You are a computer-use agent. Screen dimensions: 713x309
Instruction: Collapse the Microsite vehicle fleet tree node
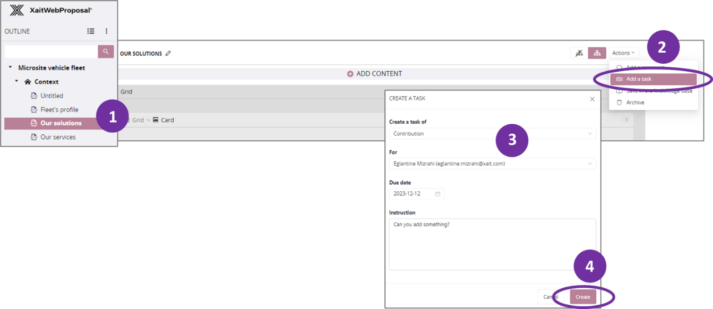point(10,67)
